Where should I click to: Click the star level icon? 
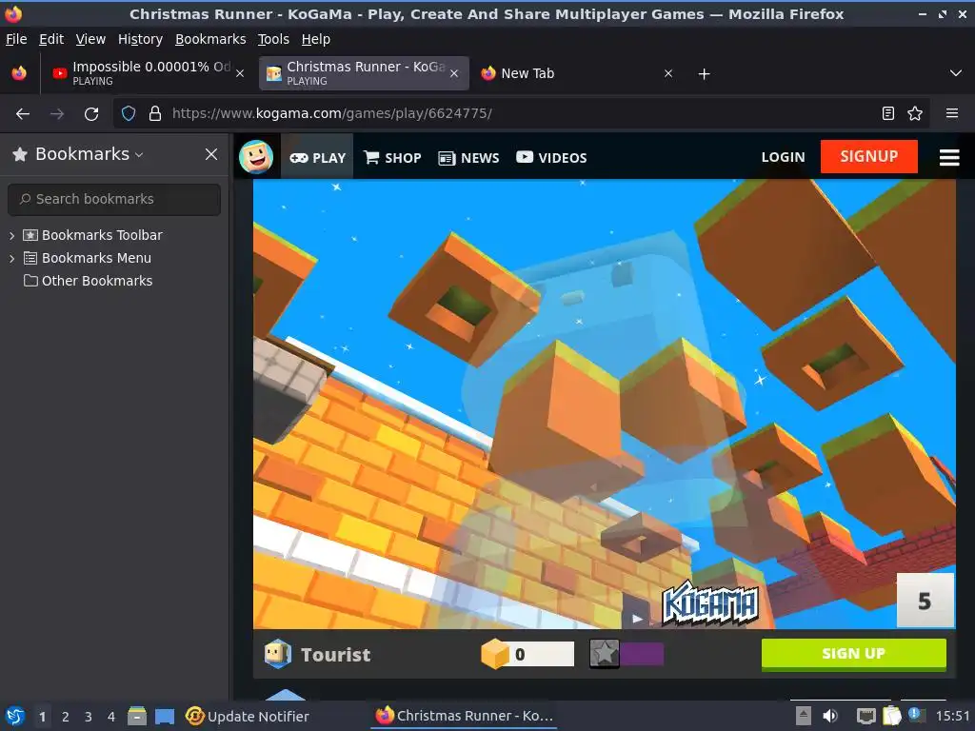(x=605, y=654)
